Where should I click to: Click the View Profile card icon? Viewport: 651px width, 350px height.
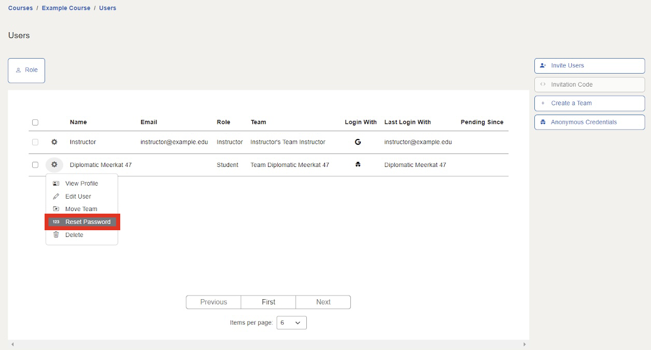click(x=56, y=184)
